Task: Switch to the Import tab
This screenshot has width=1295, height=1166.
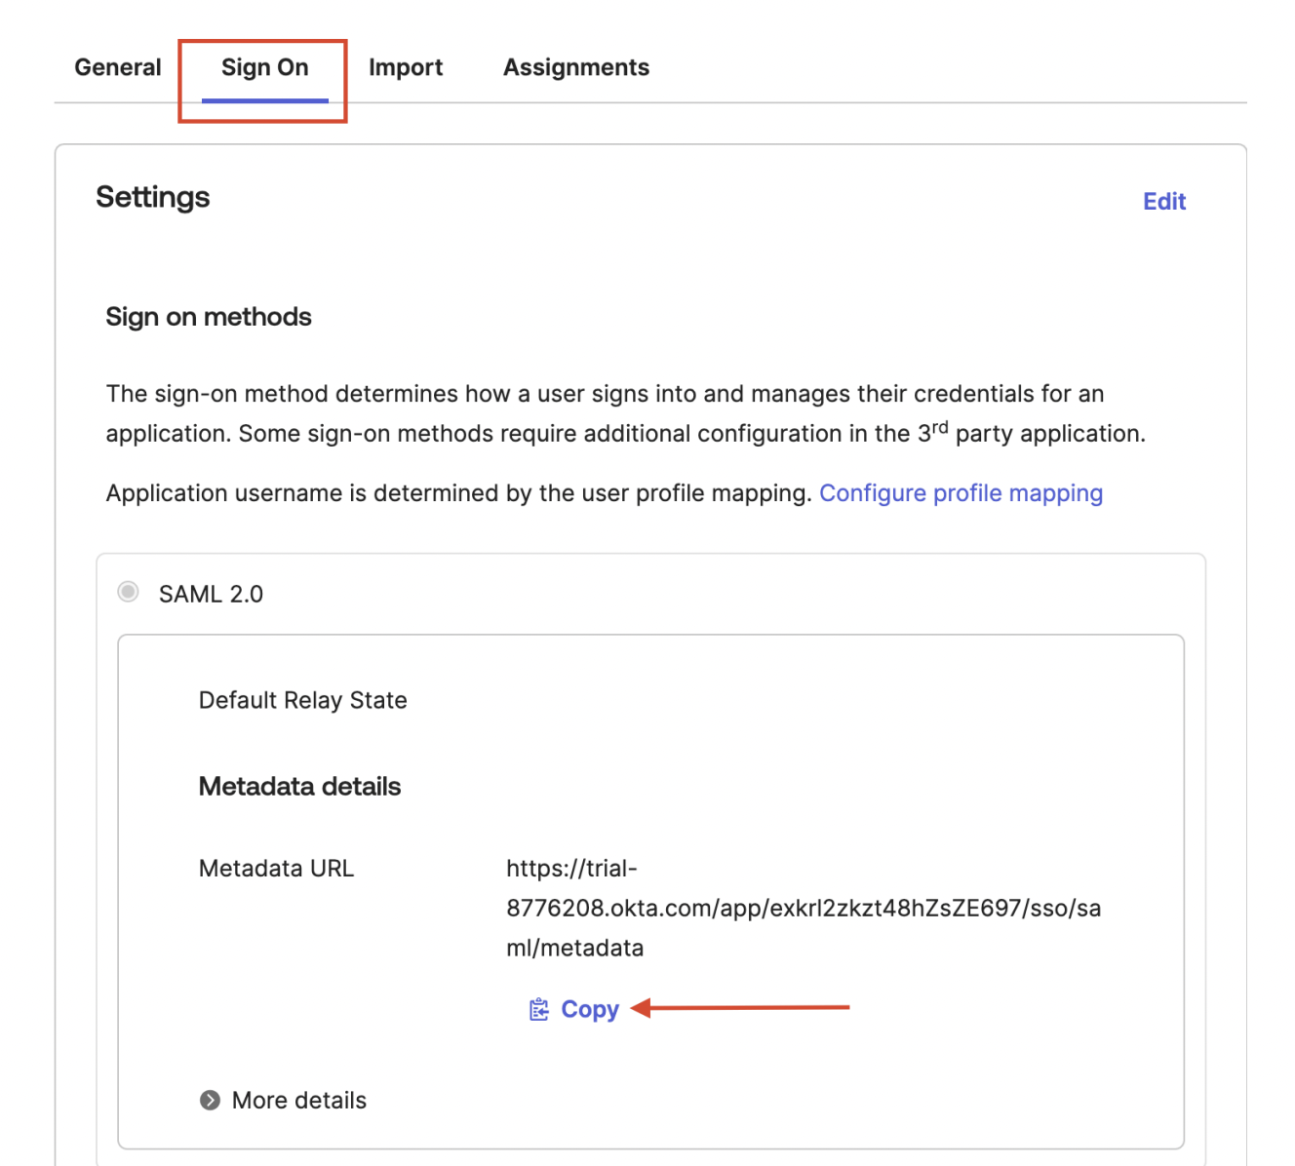Action: [406, 67]
